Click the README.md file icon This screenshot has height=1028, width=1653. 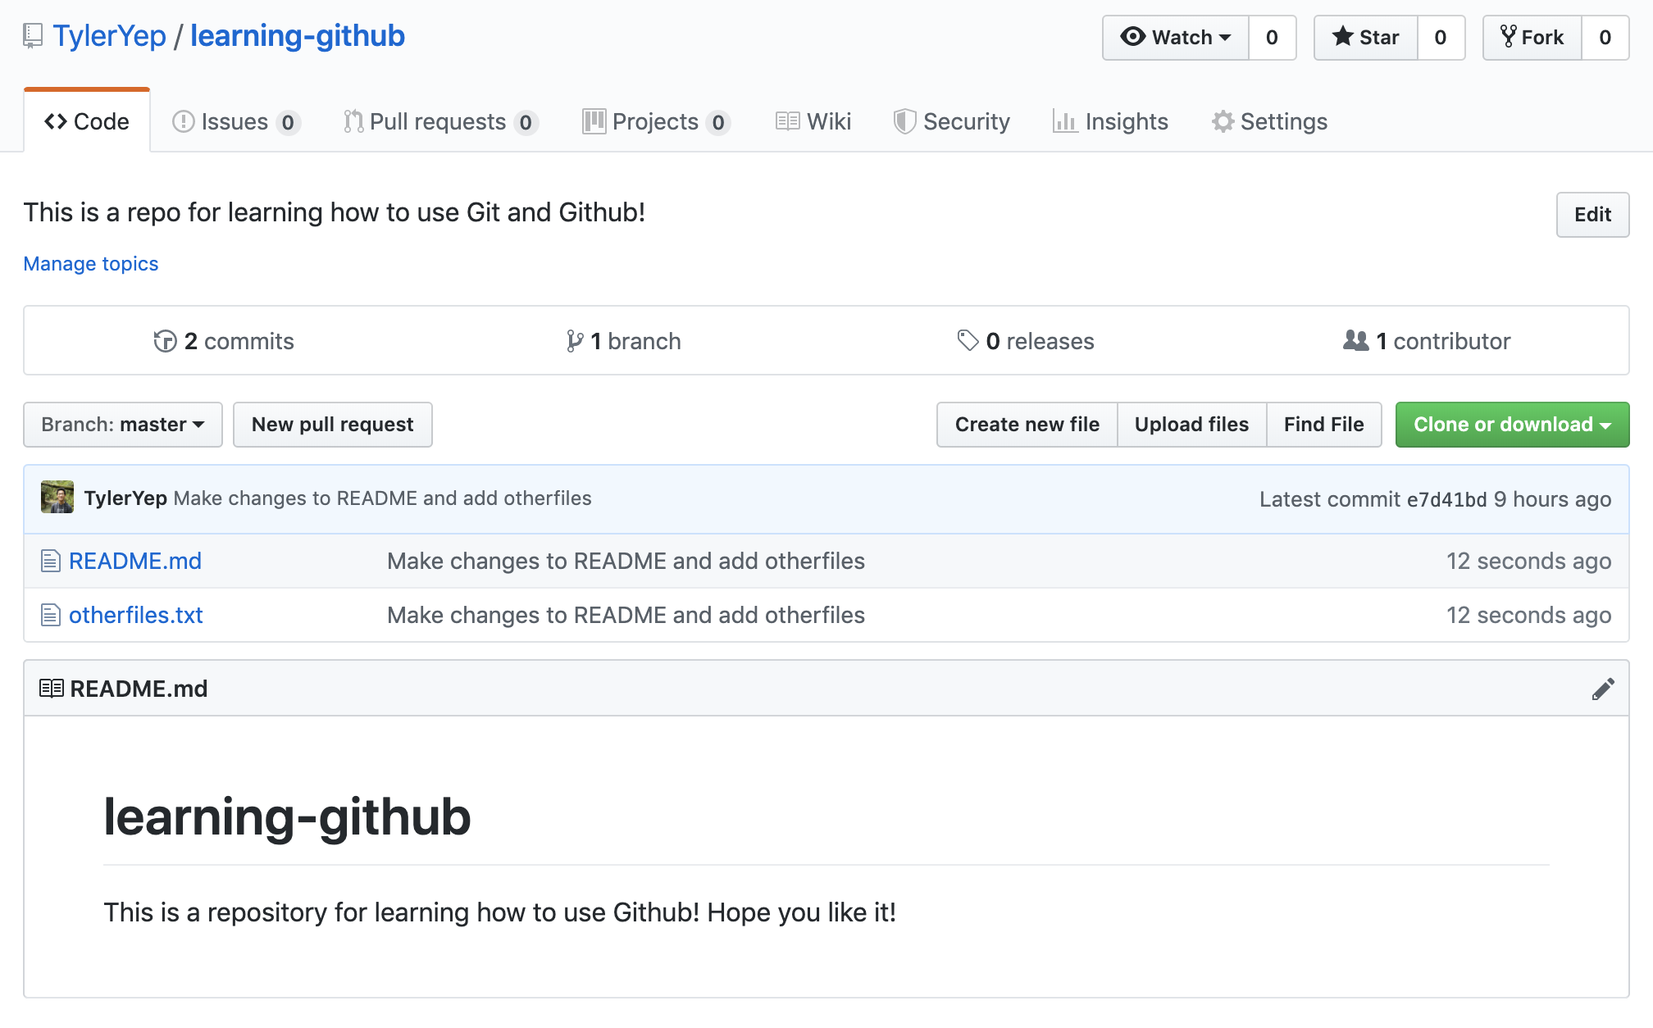(51, 562)
